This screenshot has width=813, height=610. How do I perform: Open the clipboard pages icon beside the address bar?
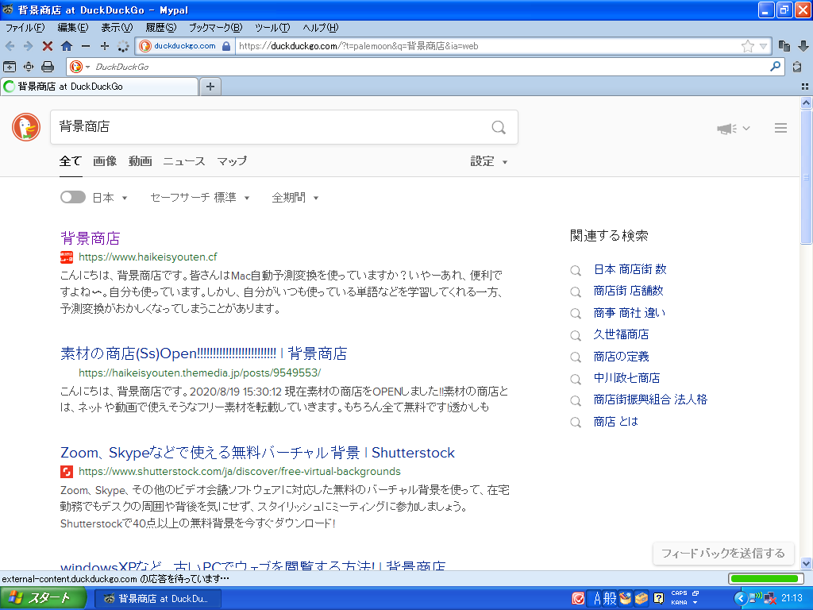pos(784,46)
